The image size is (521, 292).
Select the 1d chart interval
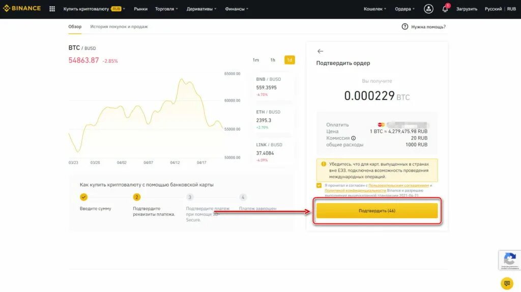coord(290,60)
